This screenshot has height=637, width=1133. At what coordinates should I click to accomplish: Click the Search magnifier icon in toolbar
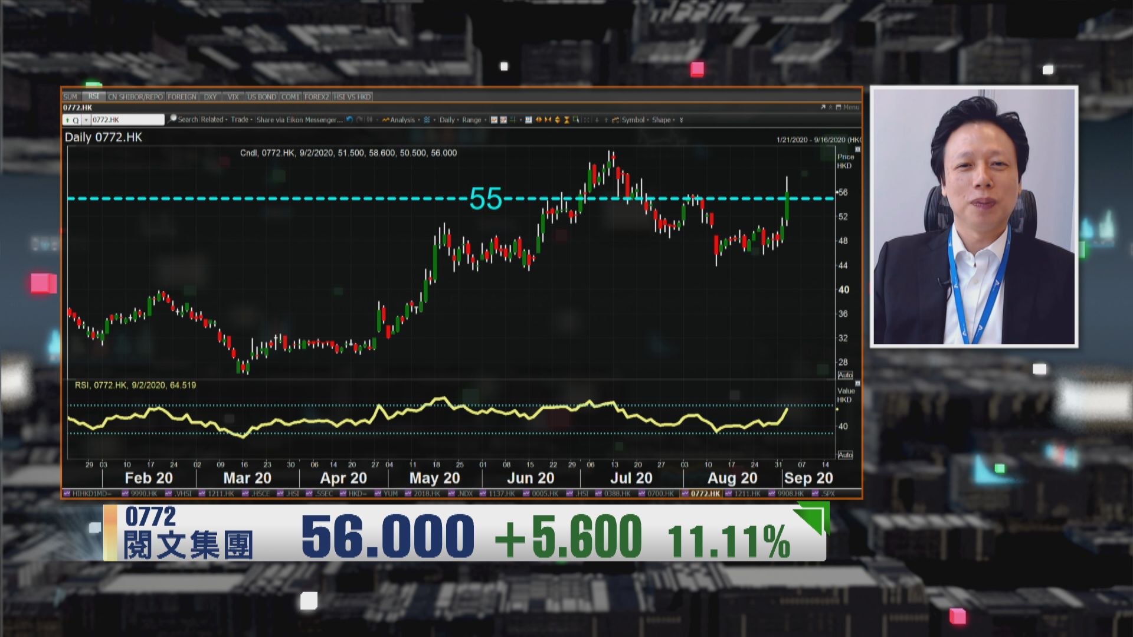(x=172, y=119)
